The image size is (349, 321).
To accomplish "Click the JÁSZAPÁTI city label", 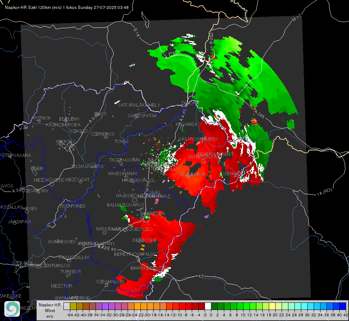I will coord(19,221).
